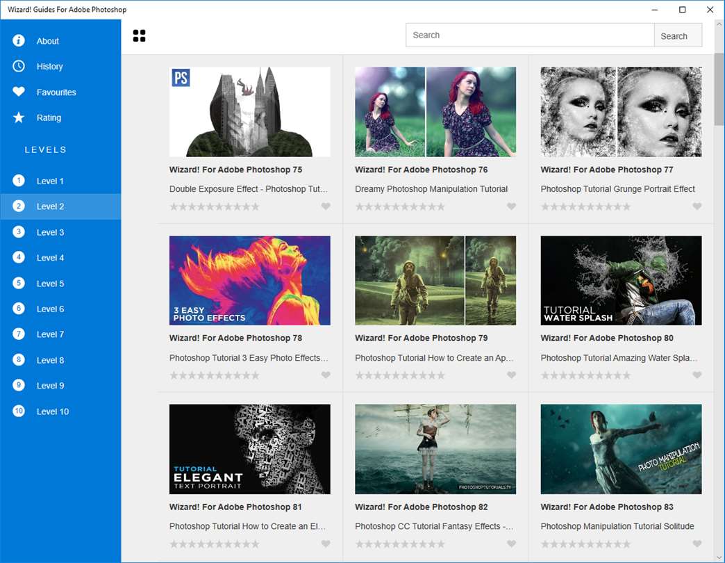Image resolution: width=725 pixels, height=563 pixels.
Task: Favourite tutorial 78 with heart icon
Action: coord(326,375)
